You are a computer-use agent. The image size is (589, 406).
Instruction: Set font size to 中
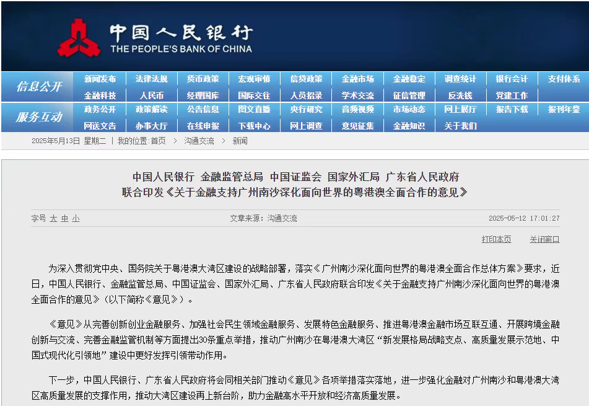pos(64,218)
